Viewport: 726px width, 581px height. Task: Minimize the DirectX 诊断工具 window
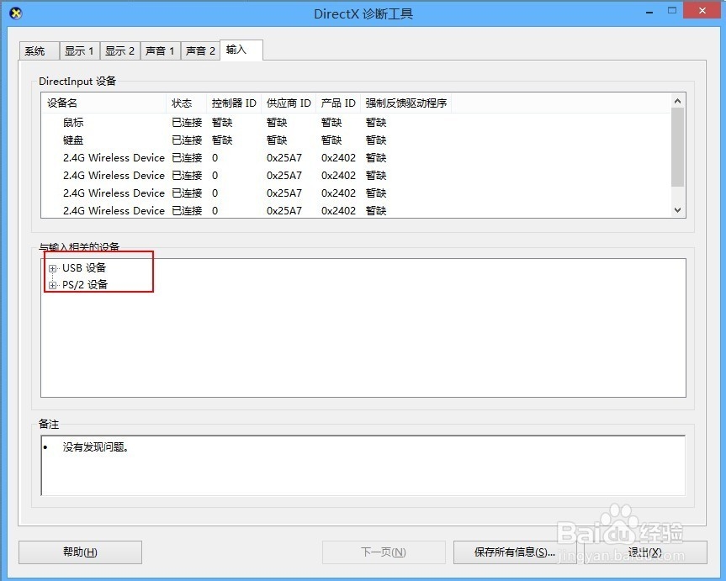(649, 12)
